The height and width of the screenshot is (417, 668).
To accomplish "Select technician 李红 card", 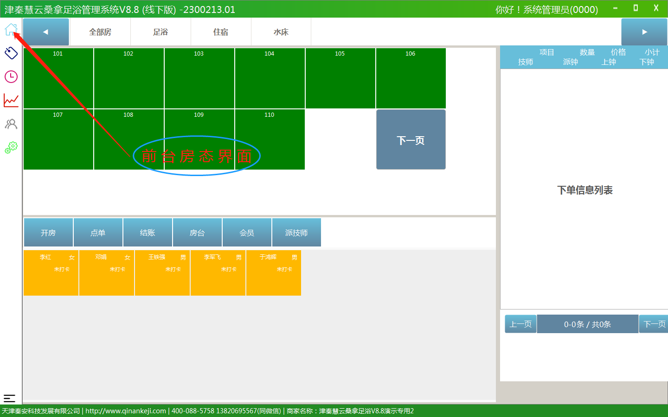I will (51, 272).
